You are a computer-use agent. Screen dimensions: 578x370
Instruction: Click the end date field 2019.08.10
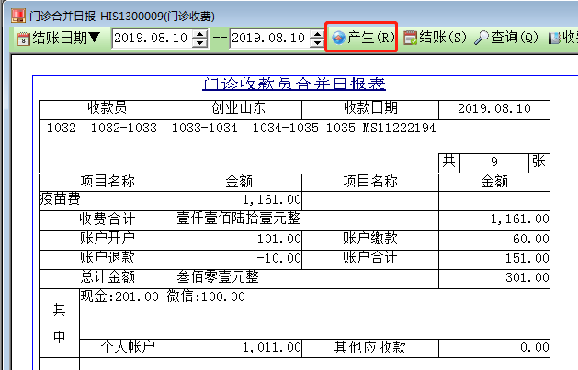(x=268, y=38)
